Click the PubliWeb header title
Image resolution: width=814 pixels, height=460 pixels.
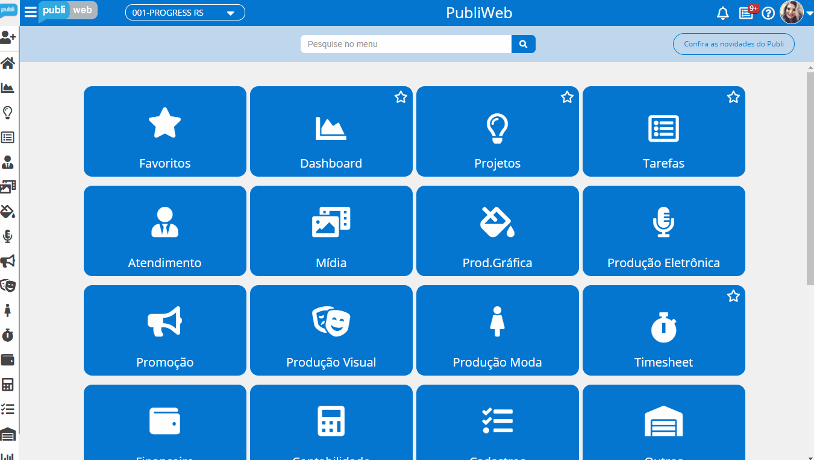click(479, 13)
